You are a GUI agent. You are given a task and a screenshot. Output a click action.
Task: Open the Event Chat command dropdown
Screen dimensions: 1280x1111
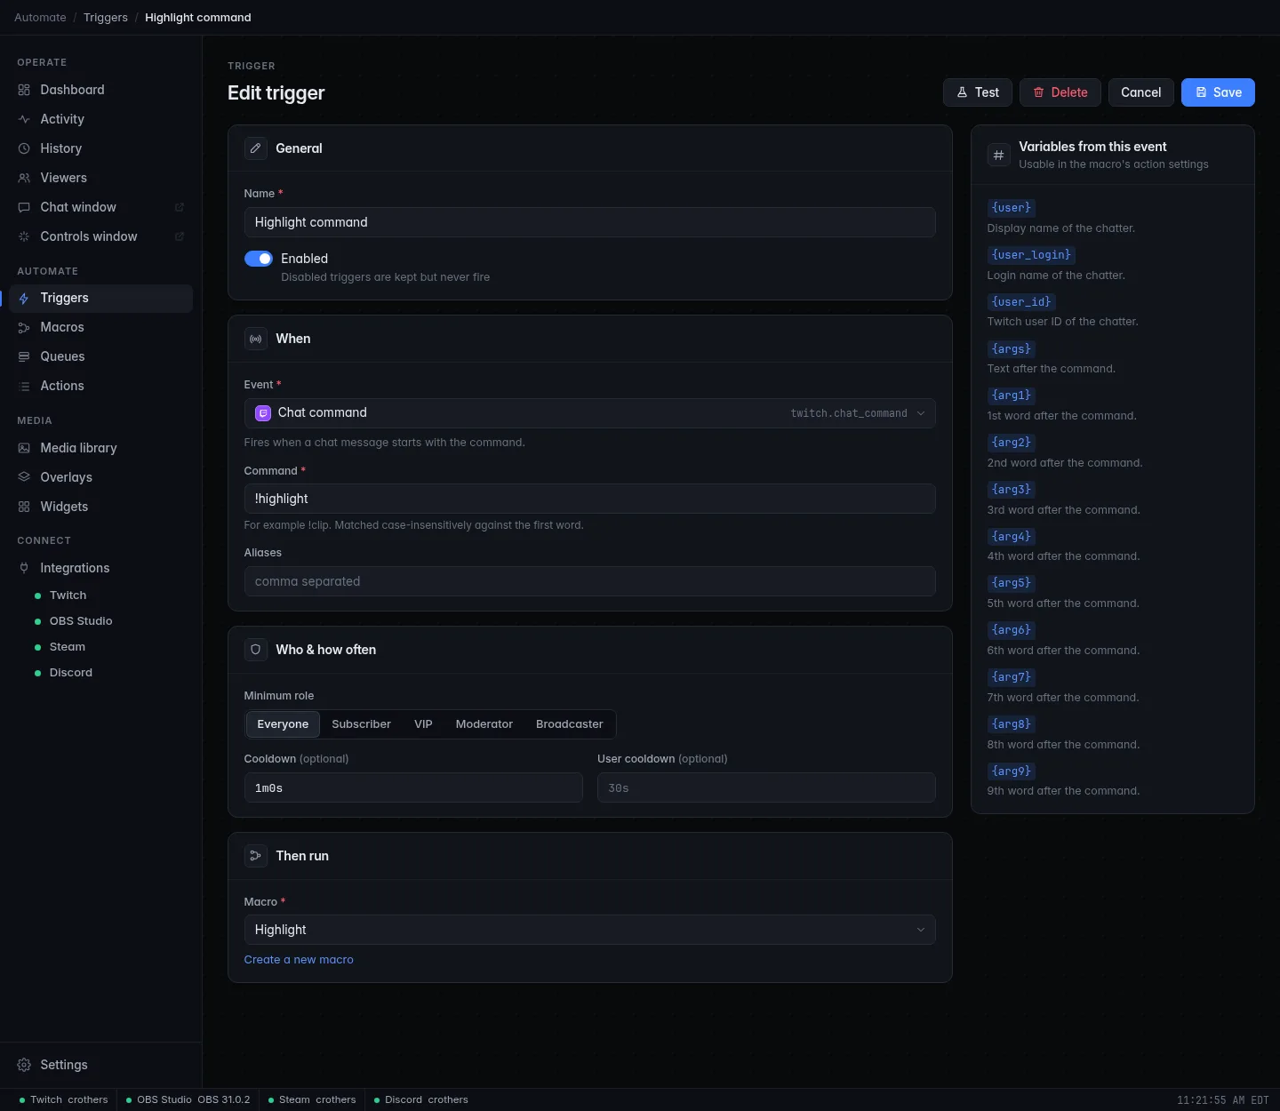(590, 413)
